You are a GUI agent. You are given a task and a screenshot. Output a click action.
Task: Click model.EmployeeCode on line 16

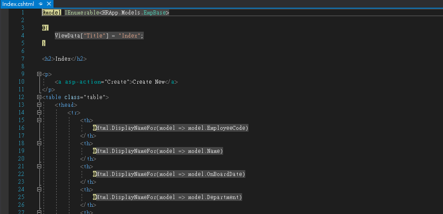[x=218, y=128]
